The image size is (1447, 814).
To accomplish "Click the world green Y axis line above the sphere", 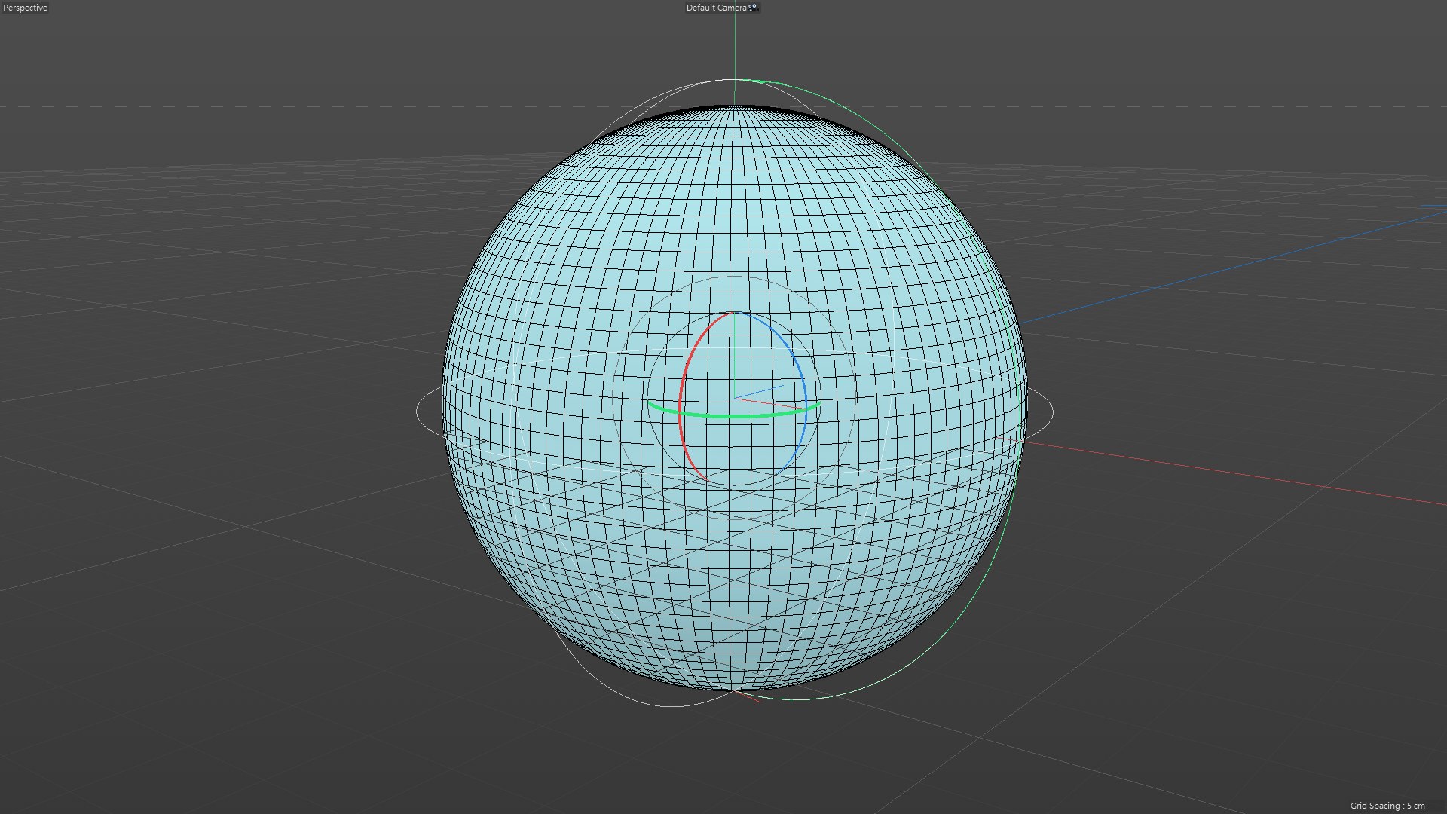I will 735,45.
